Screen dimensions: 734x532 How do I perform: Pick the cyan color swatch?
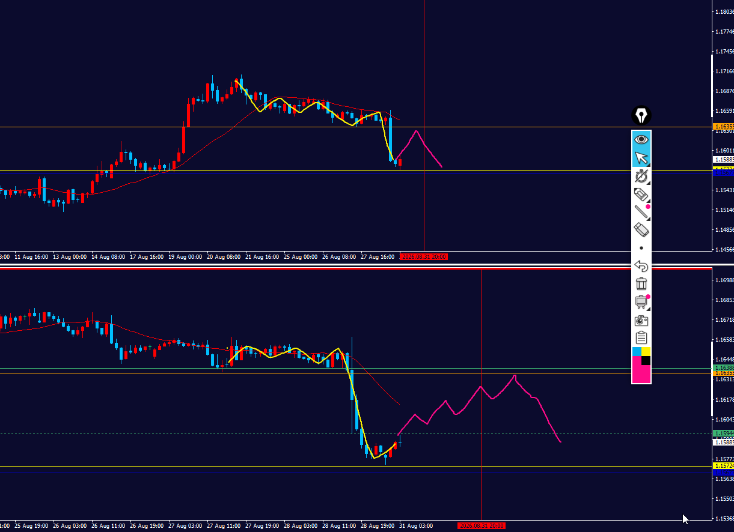(x=637, y=351)
